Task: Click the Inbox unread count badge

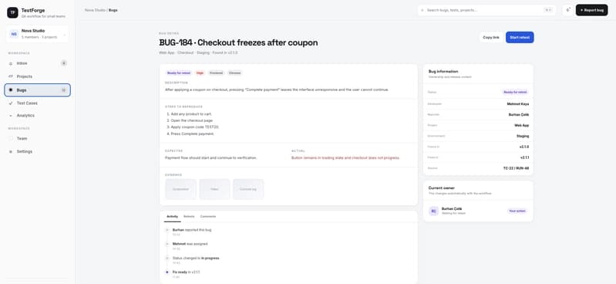Action: pos(64,63)
